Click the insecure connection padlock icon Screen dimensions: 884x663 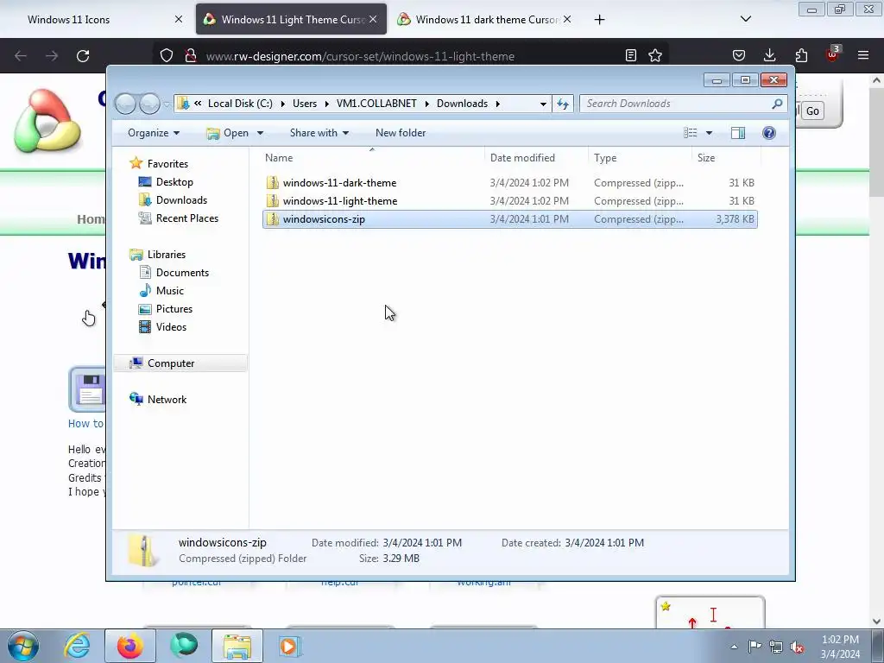pyautogui.click(x=191, y=56)
